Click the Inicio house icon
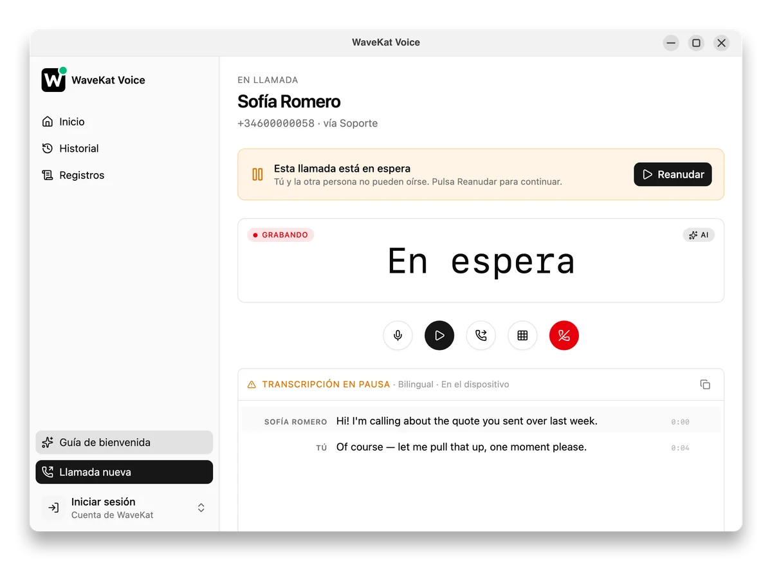This screenshot has width=772, height=561. point(48,122)
